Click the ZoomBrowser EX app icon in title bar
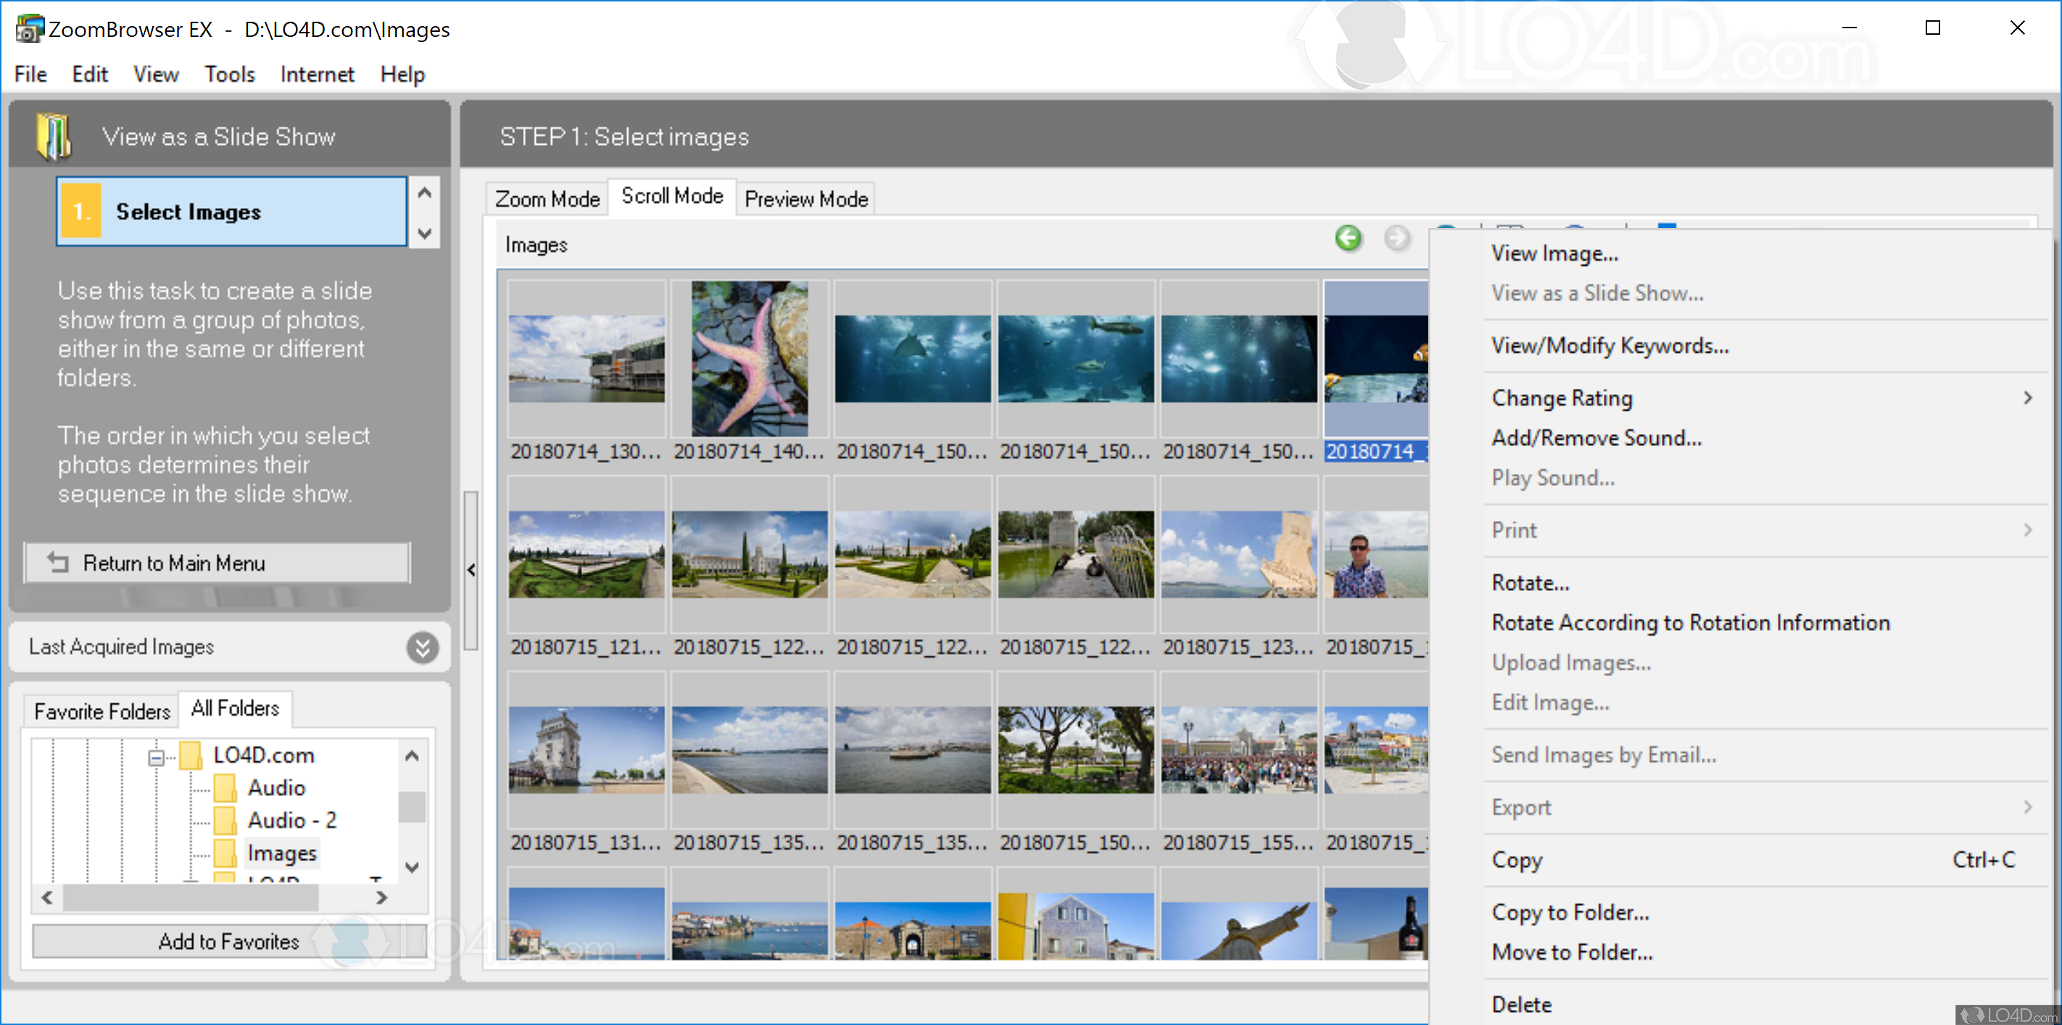Viewport: 2062px width, 1025px height. click(29, 29)
